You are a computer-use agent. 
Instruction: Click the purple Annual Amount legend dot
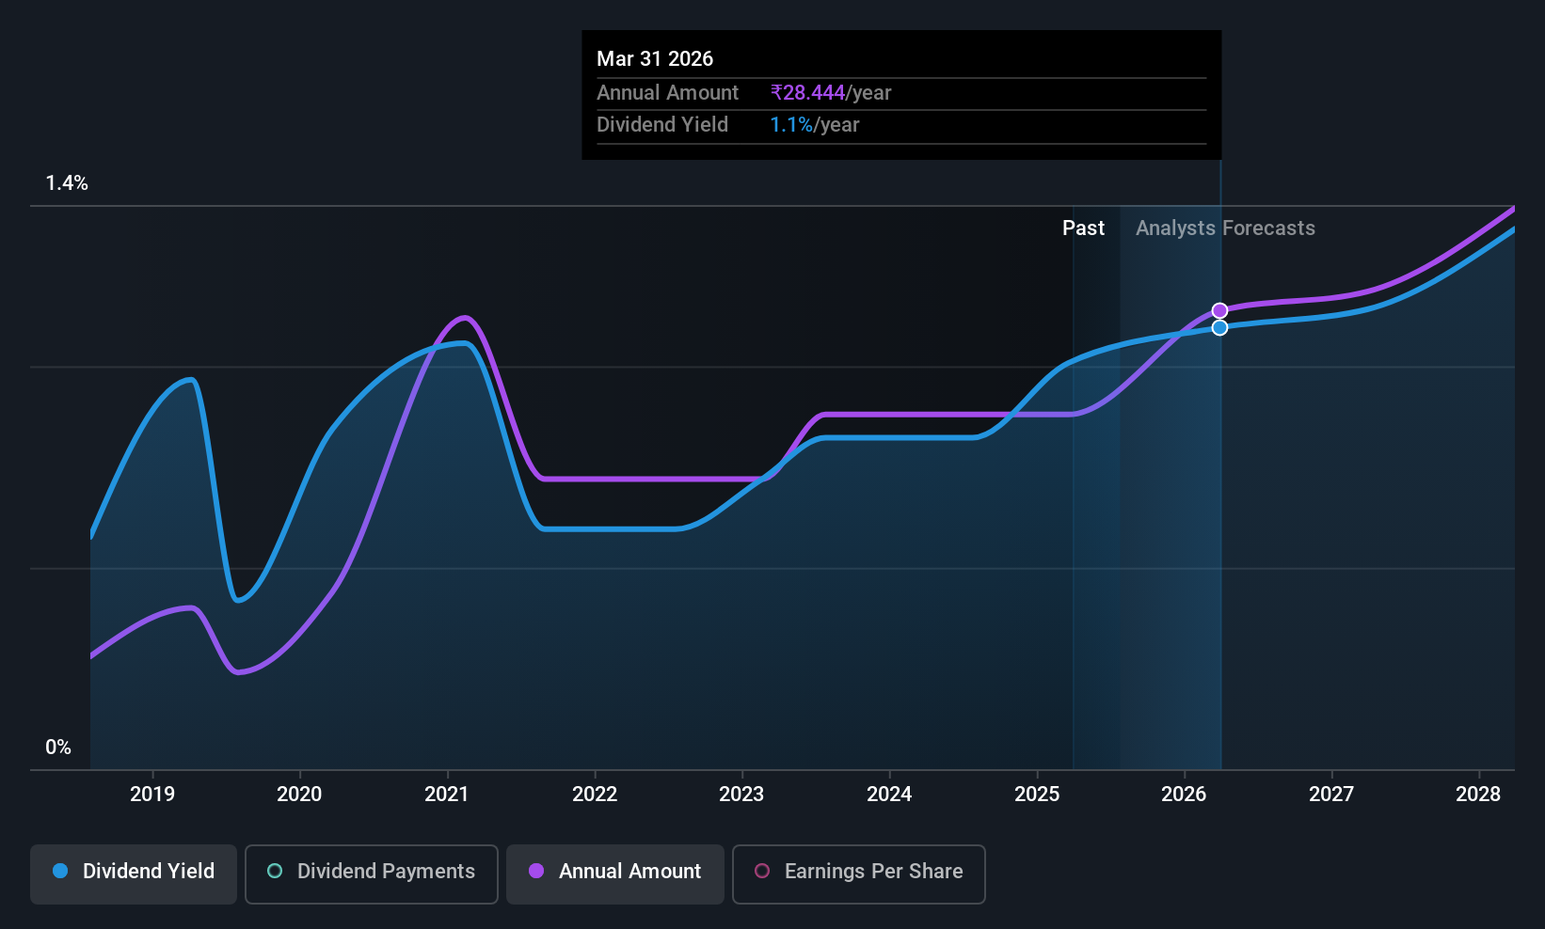536,871
